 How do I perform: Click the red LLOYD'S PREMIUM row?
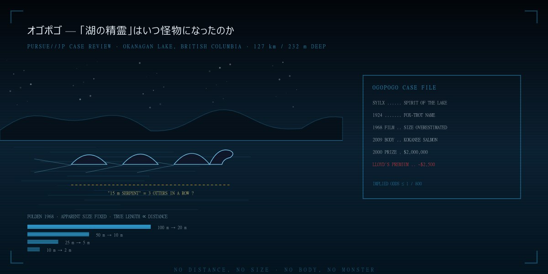click(x=404, y=164)
